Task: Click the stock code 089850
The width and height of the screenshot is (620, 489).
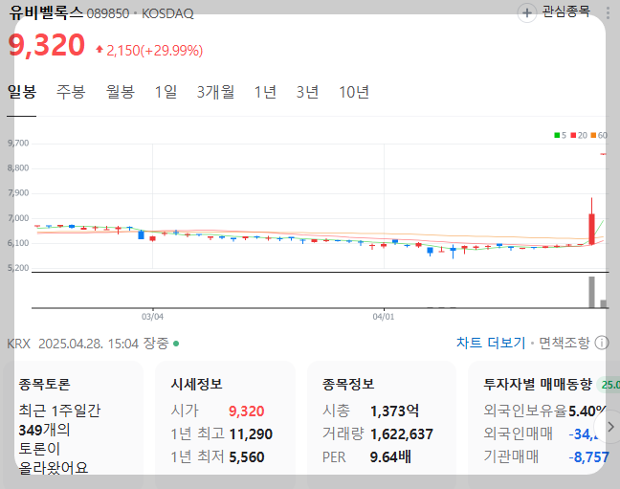Action: point(108,13)
